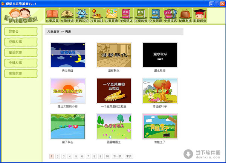
Task: Go to page 4 in pagination
Action: click(70, 156)
